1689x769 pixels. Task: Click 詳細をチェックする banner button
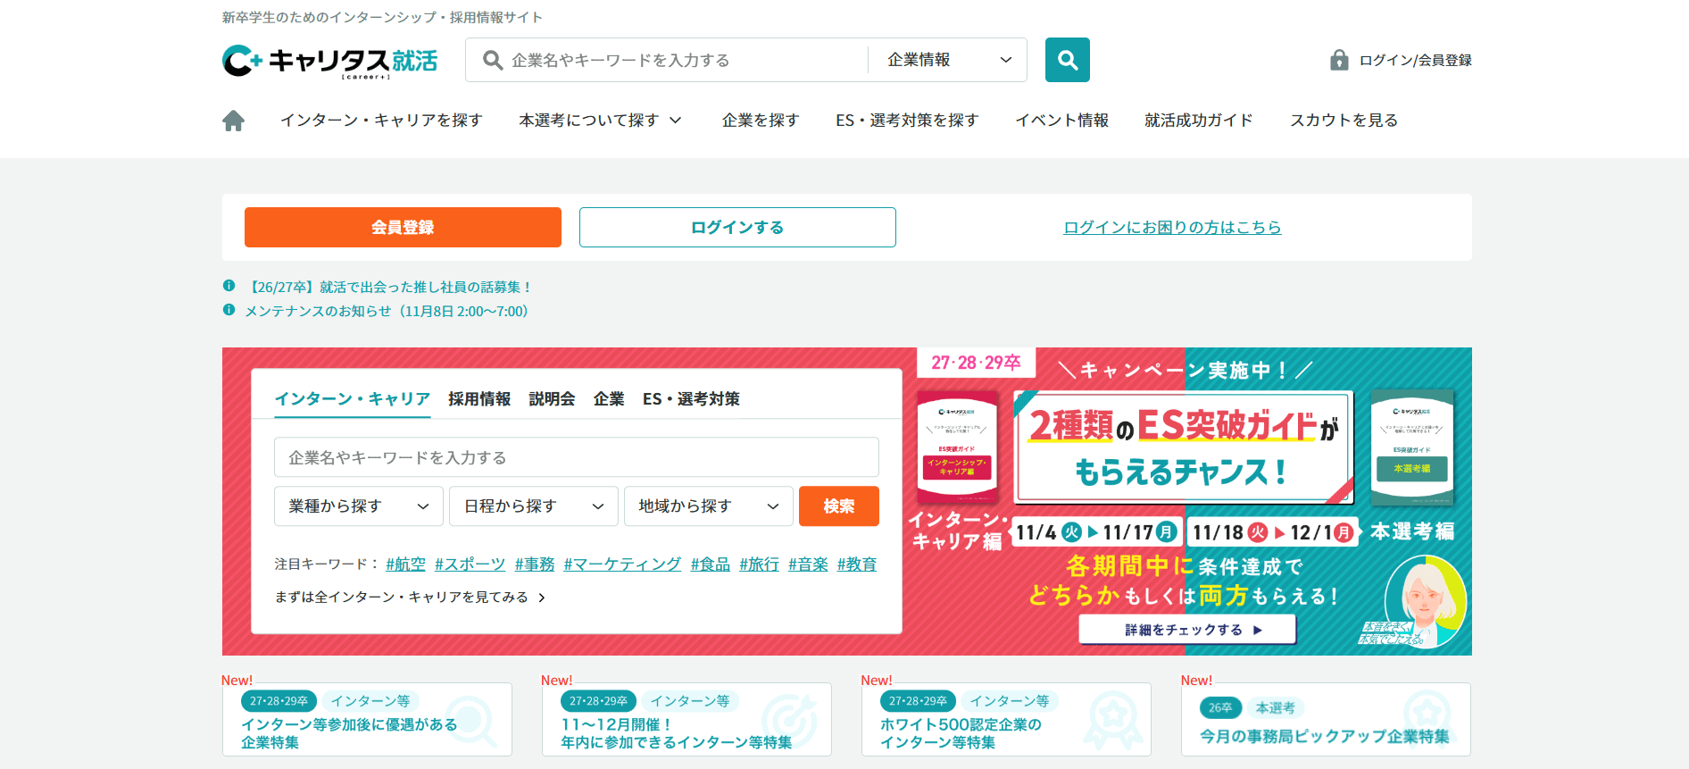[x=1187, y=630]
